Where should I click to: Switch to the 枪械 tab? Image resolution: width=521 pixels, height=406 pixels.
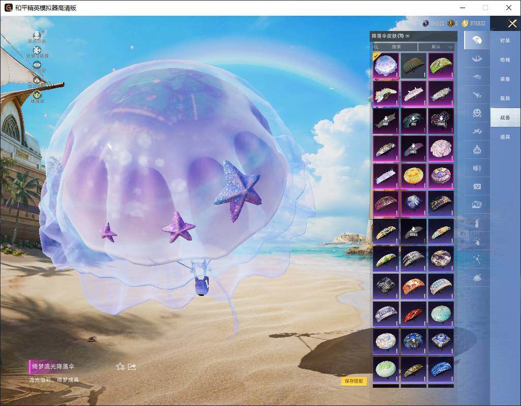pos(505,60)
